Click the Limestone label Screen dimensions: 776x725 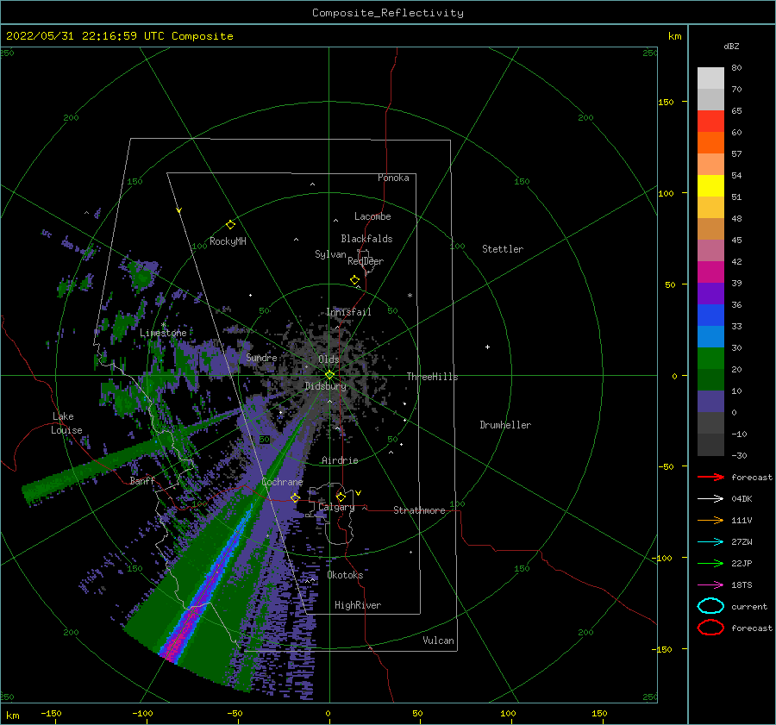tap(163, 333)
